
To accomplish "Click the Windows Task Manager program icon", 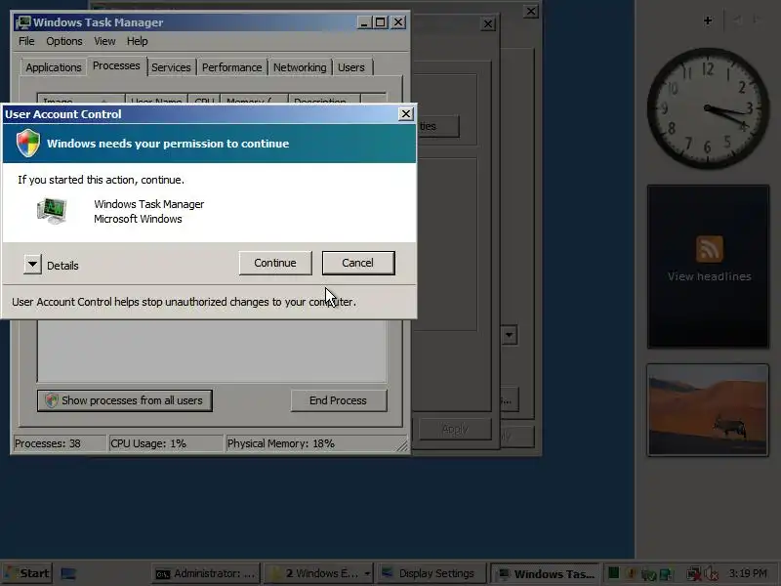I will coord(52,211).
